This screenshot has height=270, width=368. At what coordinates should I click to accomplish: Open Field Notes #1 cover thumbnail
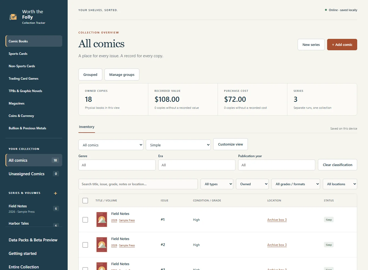pos(102,220)
